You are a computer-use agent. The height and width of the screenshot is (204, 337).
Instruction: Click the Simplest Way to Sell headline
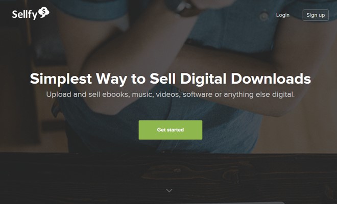[x=170, y=79]
